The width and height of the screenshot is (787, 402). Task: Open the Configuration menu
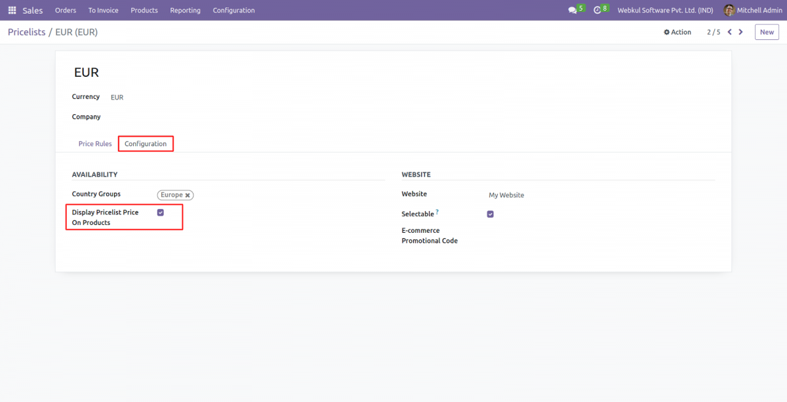[x=233, y=10]
